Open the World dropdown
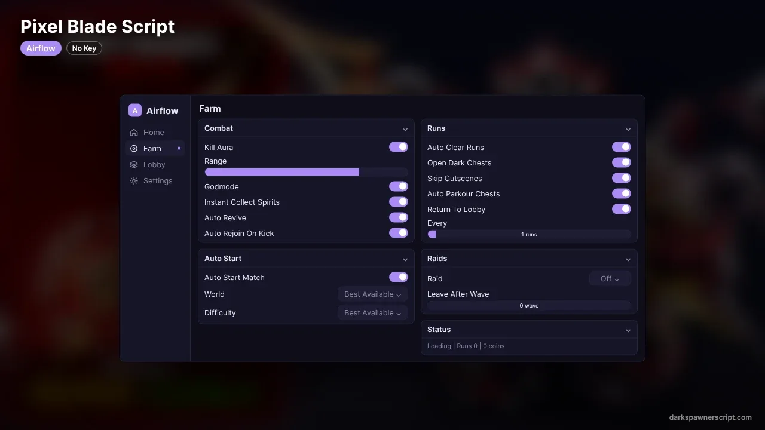The width and height of the screenshot is (765, 430). point(373,294)
